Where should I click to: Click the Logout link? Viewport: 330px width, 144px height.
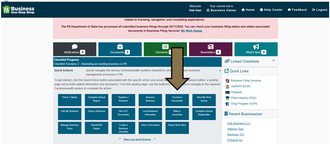[x=320, y=10]
